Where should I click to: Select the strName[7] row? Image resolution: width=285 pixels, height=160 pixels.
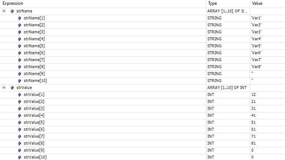click(142, 60)
